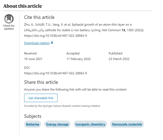Click the Springer Nature SharedIt attribution text
This screenshot has width=163, height=140.
(x=62, y=106)
